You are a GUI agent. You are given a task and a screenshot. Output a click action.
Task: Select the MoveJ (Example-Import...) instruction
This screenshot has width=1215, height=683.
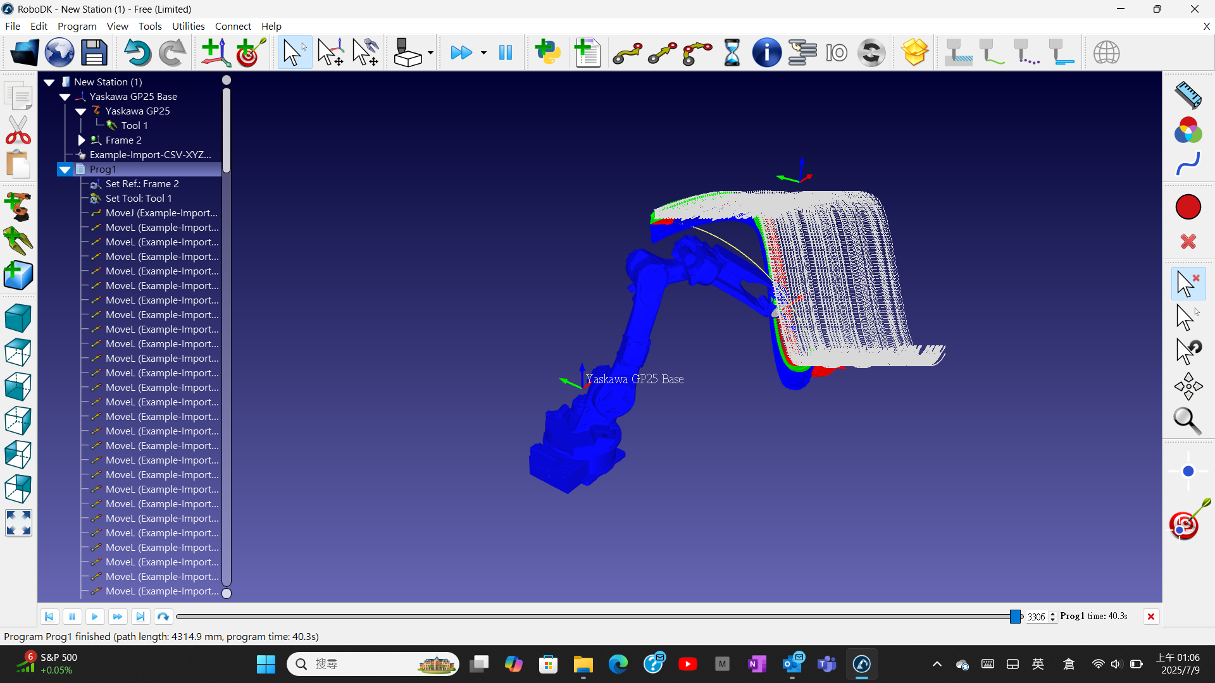point(161,213)
